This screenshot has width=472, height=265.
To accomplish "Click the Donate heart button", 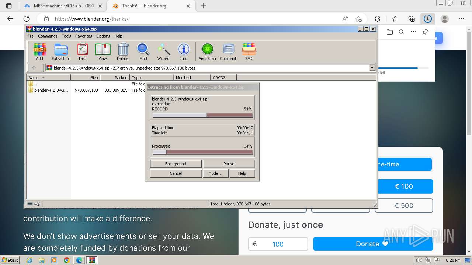I will coord(373,244).
